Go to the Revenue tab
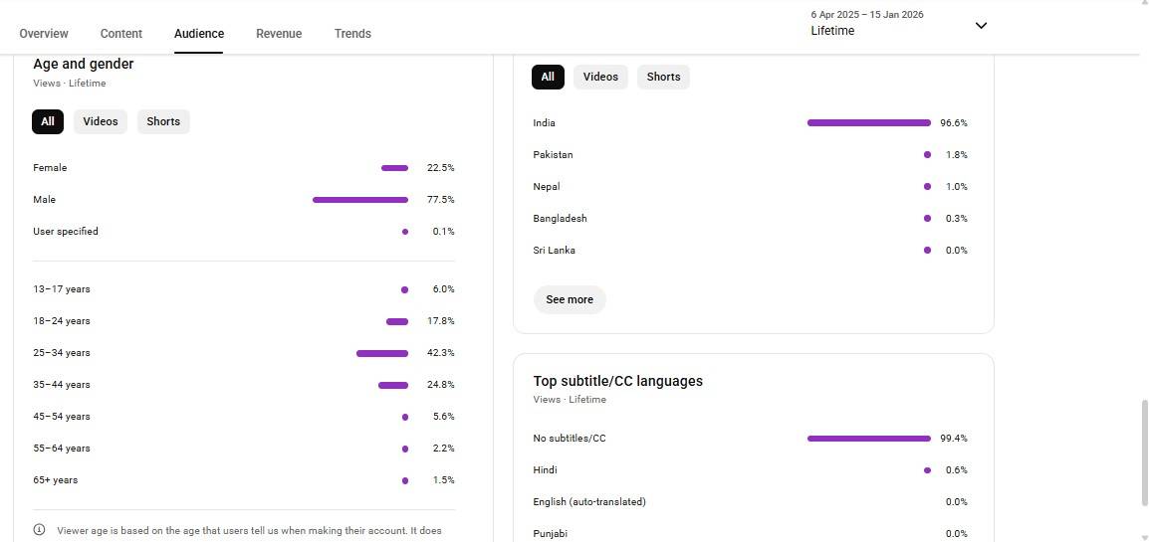The image size is (1149, 542). pos(279,34)
